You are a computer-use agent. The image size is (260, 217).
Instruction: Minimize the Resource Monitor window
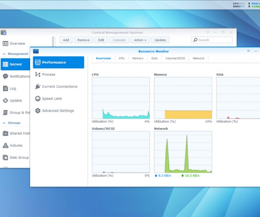click(x=256, y=52)
